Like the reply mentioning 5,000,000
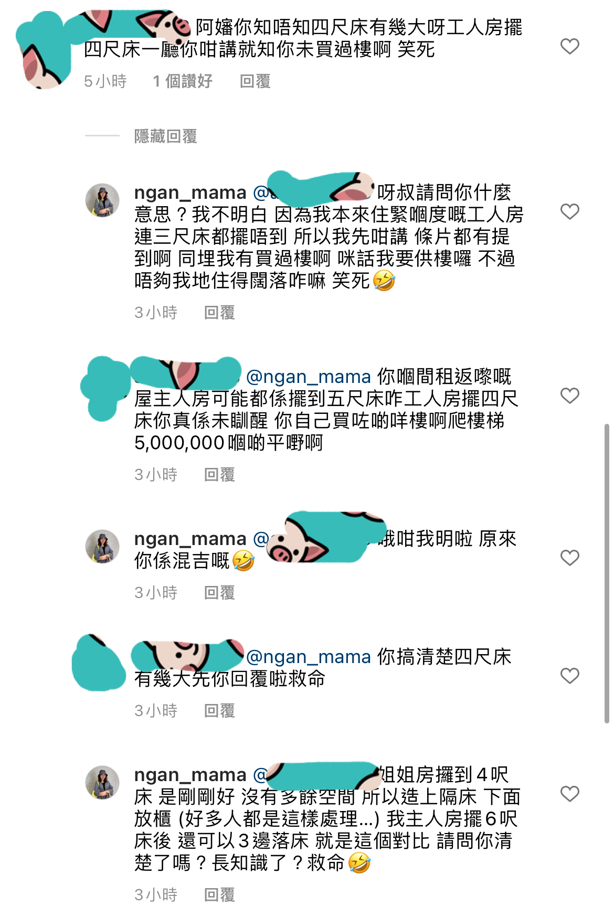The width and height of the screenshot is (614, 907). [x=569, y=396]
